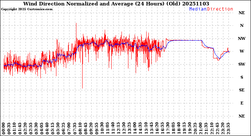Select the E direction axis label

click(242, 103)
